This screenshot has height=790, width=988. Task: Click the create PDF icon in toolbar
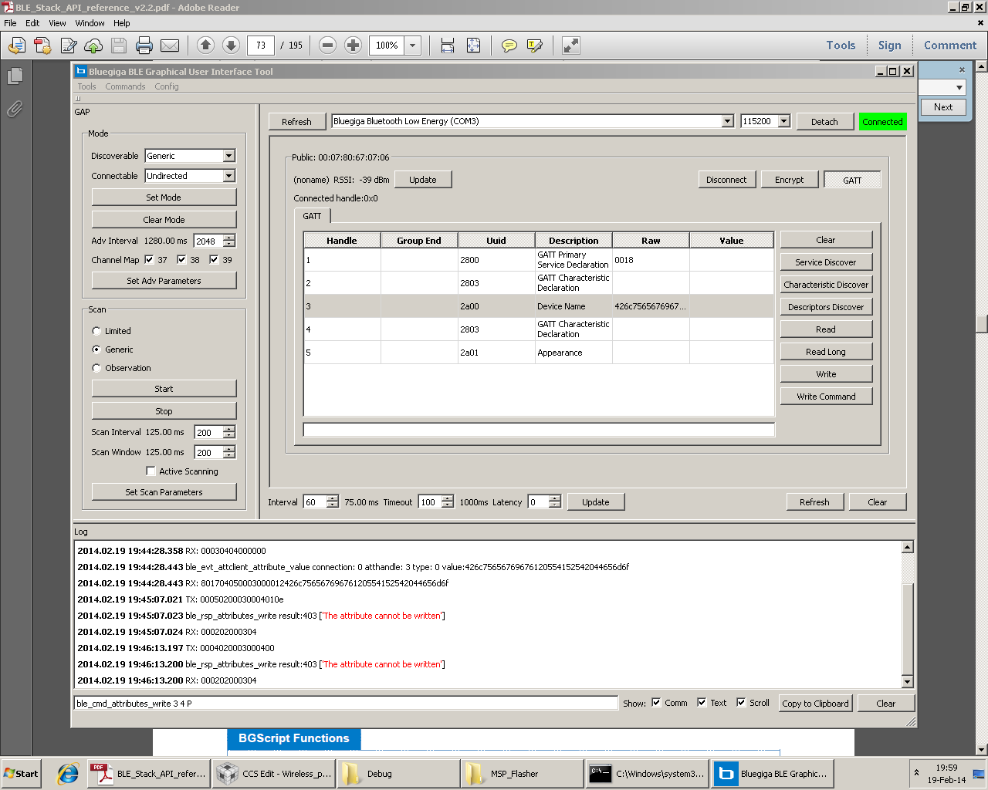42,46
